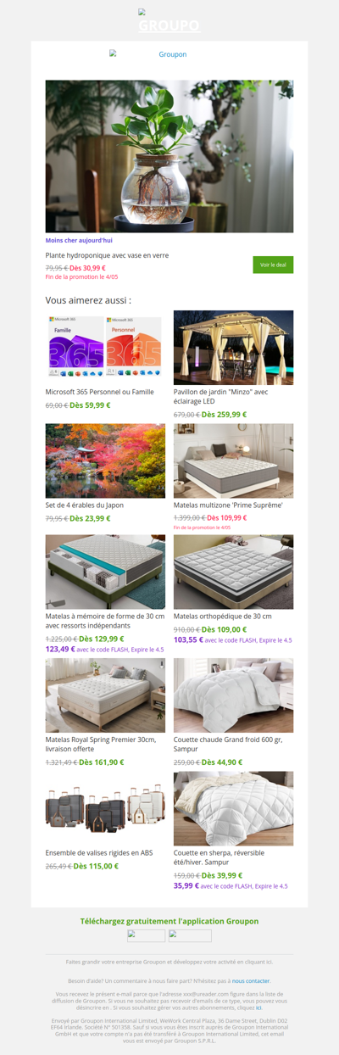Image resolution: width=339 pixels, height=1055 pixels.
Task: Click 'Plante hydroponique avec vase en verre' title
Action: 107,255
